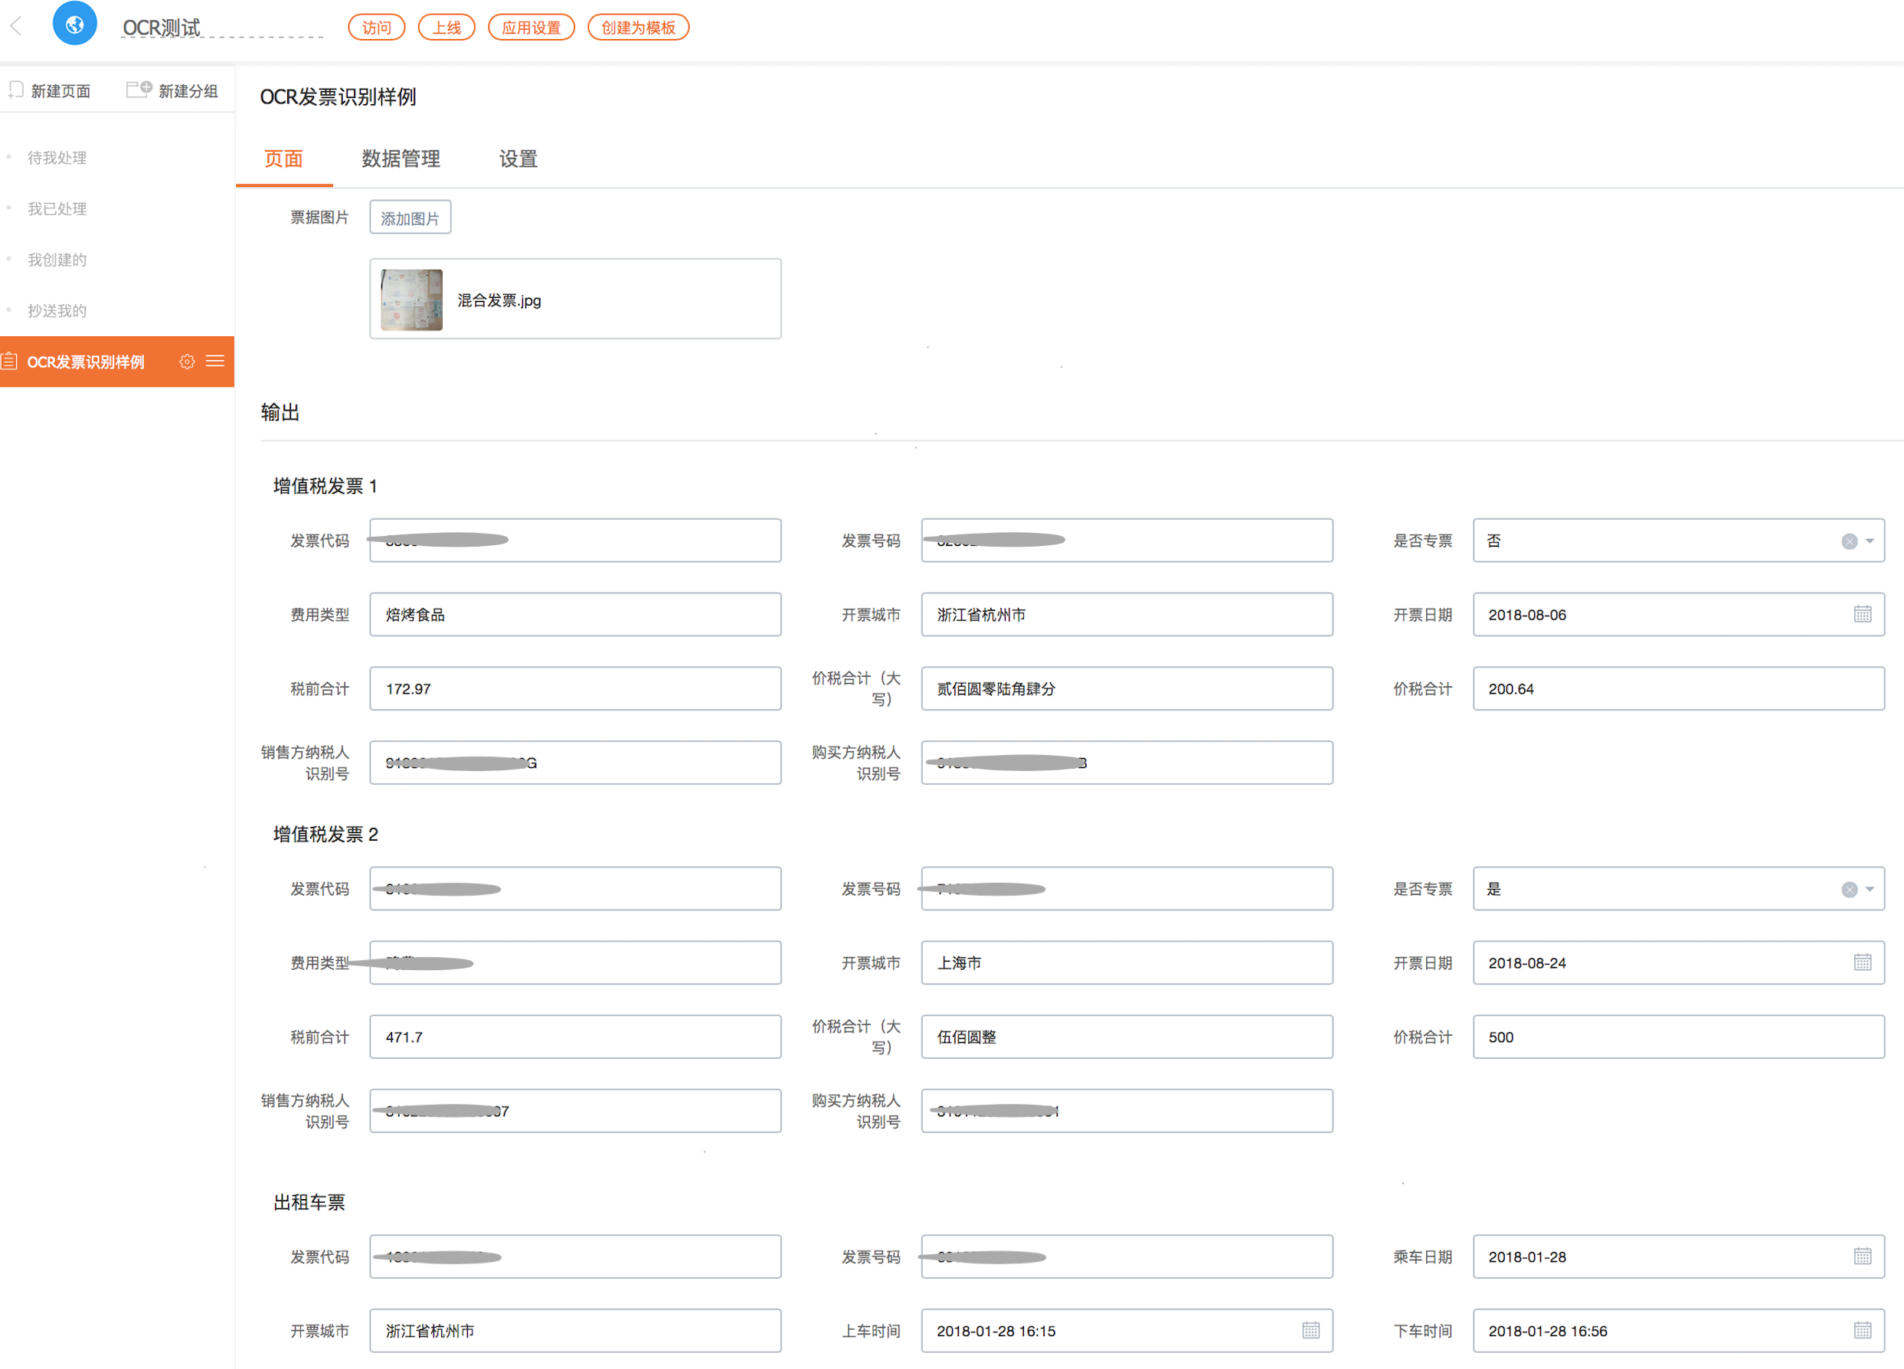
Task: Click the 费用类型 field containing 焙烤食品
Action: (x=575, y=614)
